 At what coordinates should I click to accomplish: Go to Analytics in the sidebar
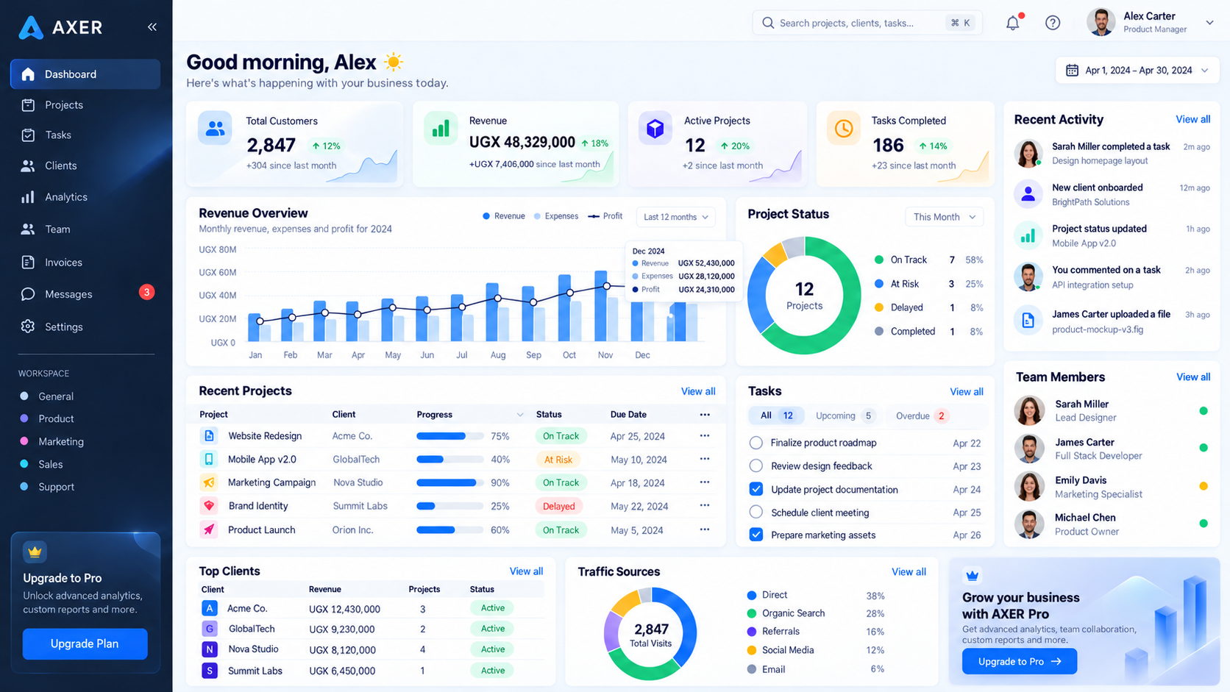pyautogui.click(x=85, y=197)
